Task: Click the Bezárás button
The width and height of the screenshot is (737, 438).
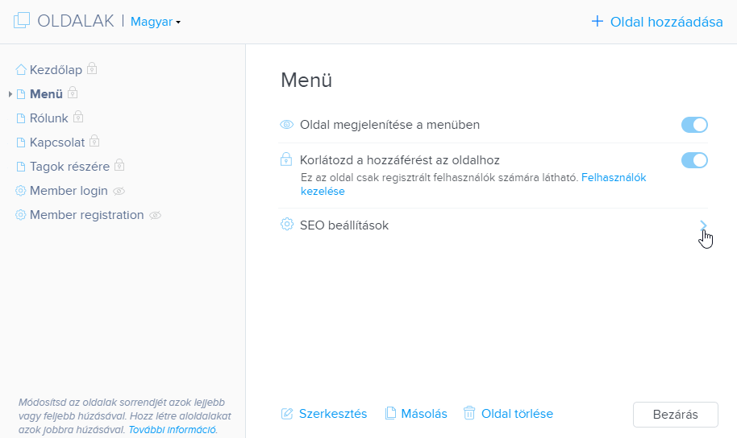Action: tap(676, 415)
